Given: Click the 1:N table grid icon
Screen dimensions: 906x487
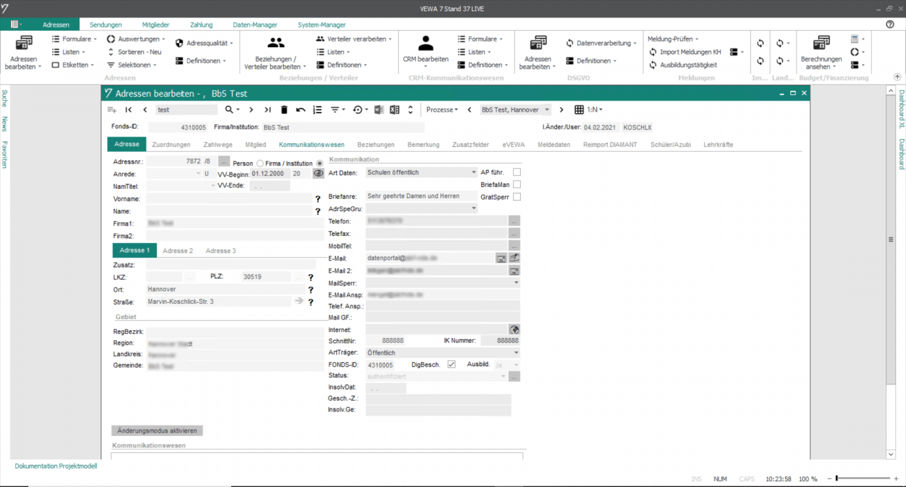Looking at the screenshot, I should click(x=579, y=109).
